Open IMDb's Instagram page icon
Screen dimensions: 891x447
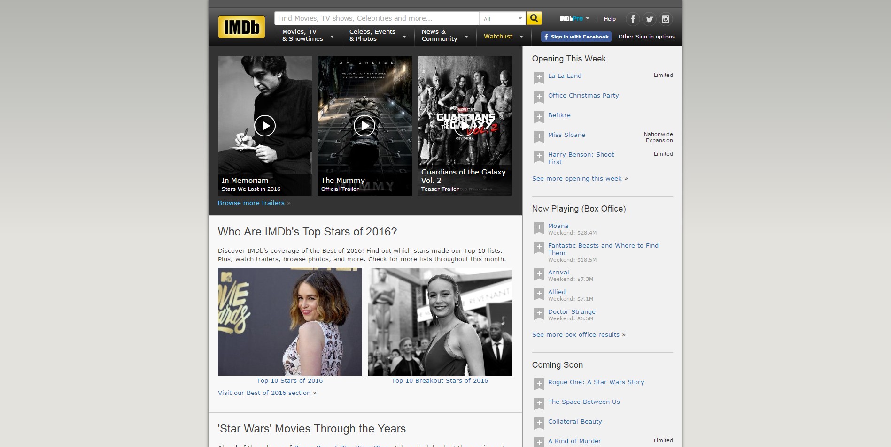coord(666,19)
